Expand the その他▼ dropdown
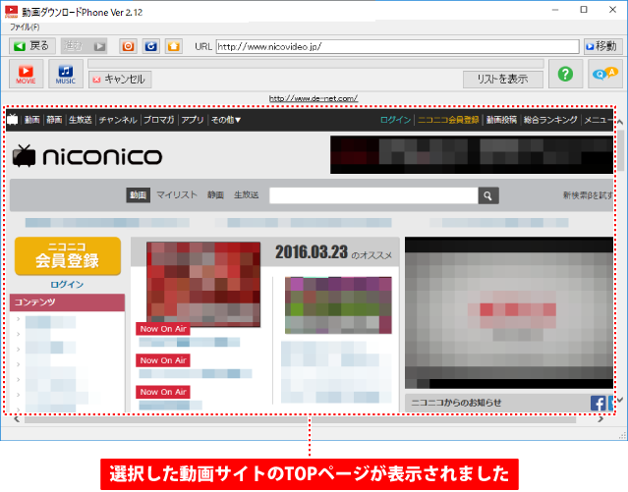628x492 pixels. pos(226,120)
